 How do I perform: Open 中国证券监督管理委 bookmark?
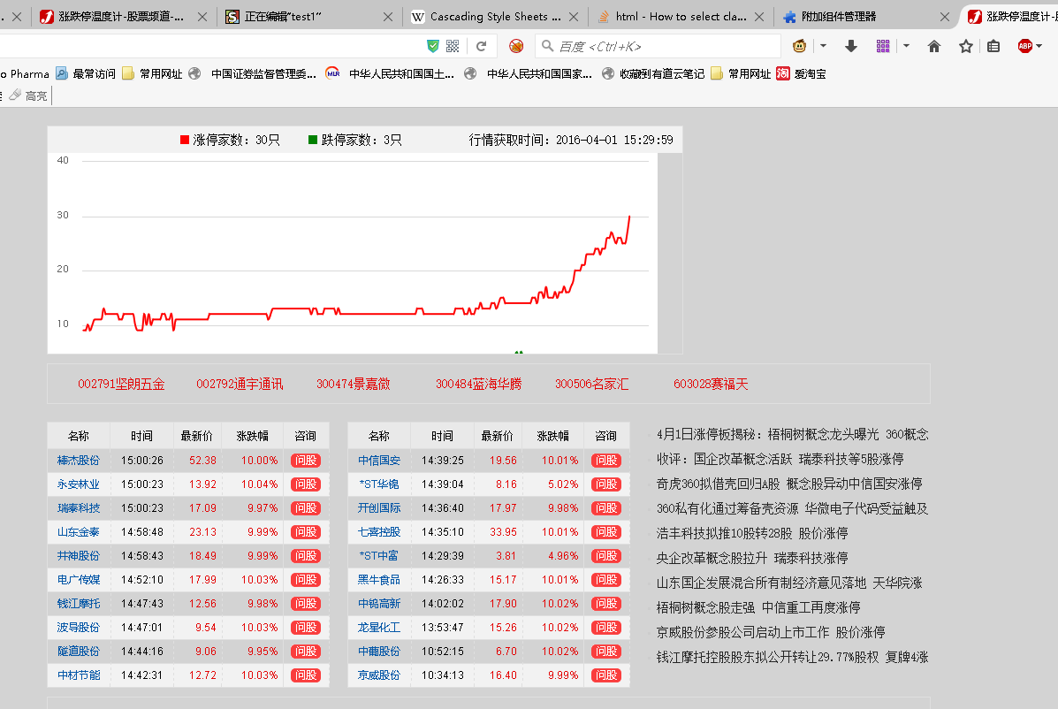click(x=253, y=73)
